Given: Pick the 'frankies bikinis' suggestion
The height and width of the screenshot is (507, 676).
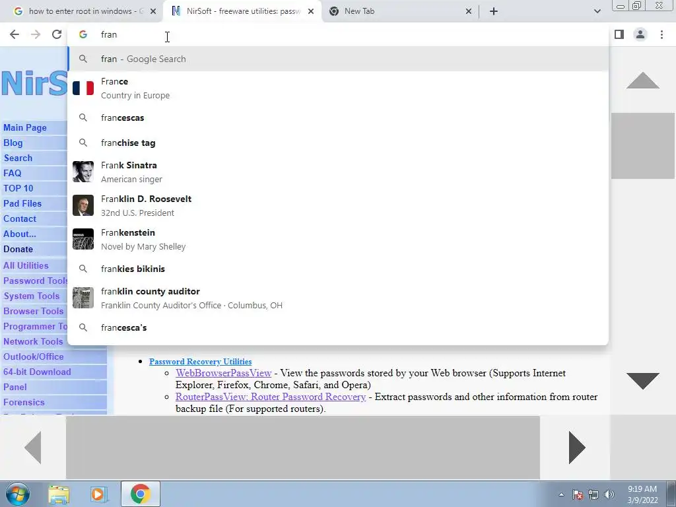Looking at the screenshot, I should coord(338,269).
